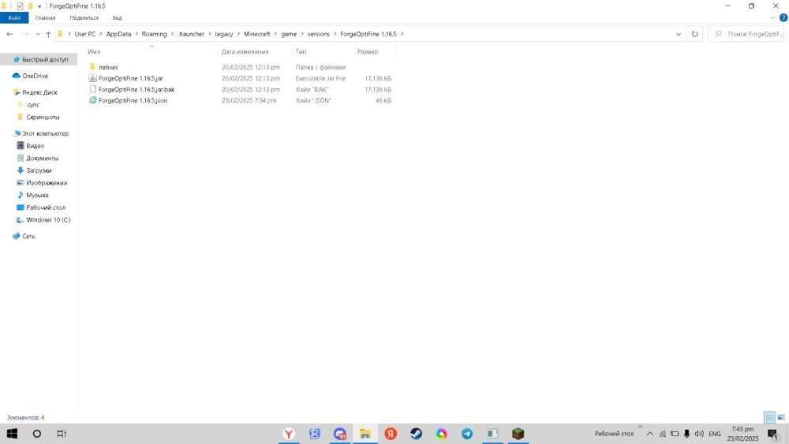
Task: Open Explorer help question mark
Action: (x=783, y=17)
